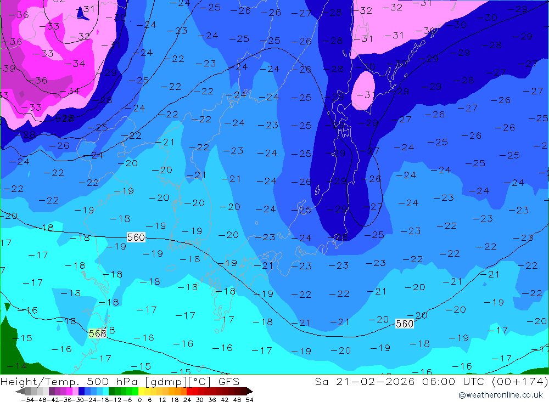The width and height of the screenshot is (549, 402).
Task: Click the dark blue legend swatch at -30
Action: tap(81, 391)
